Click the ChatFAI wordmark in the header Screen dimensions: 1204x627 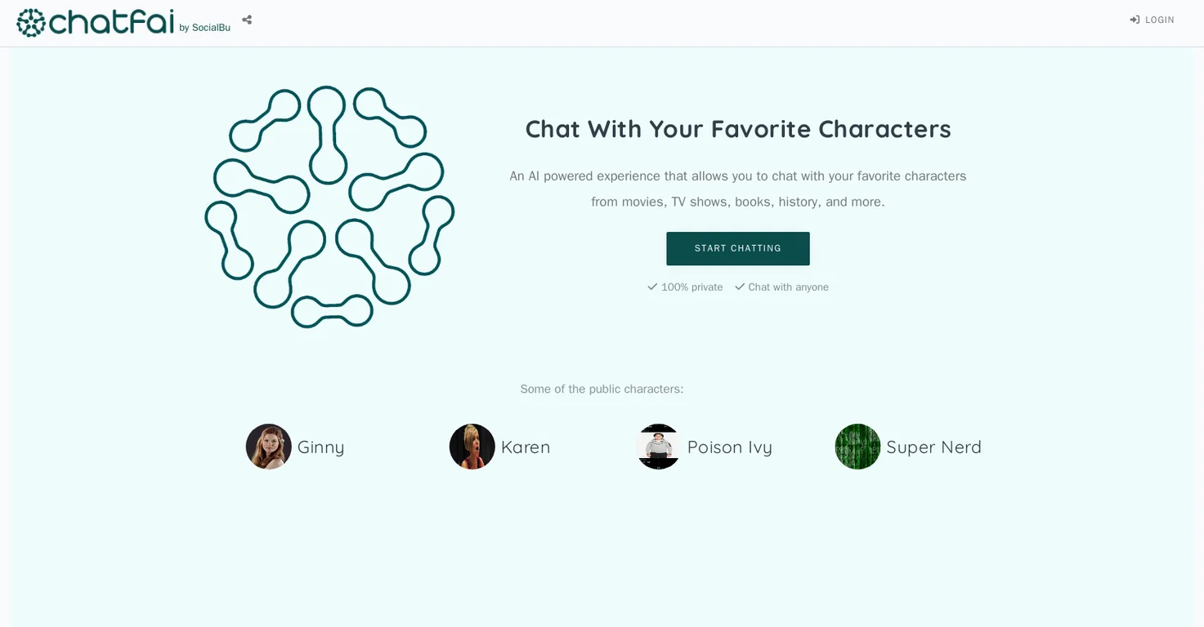[112, 22]
